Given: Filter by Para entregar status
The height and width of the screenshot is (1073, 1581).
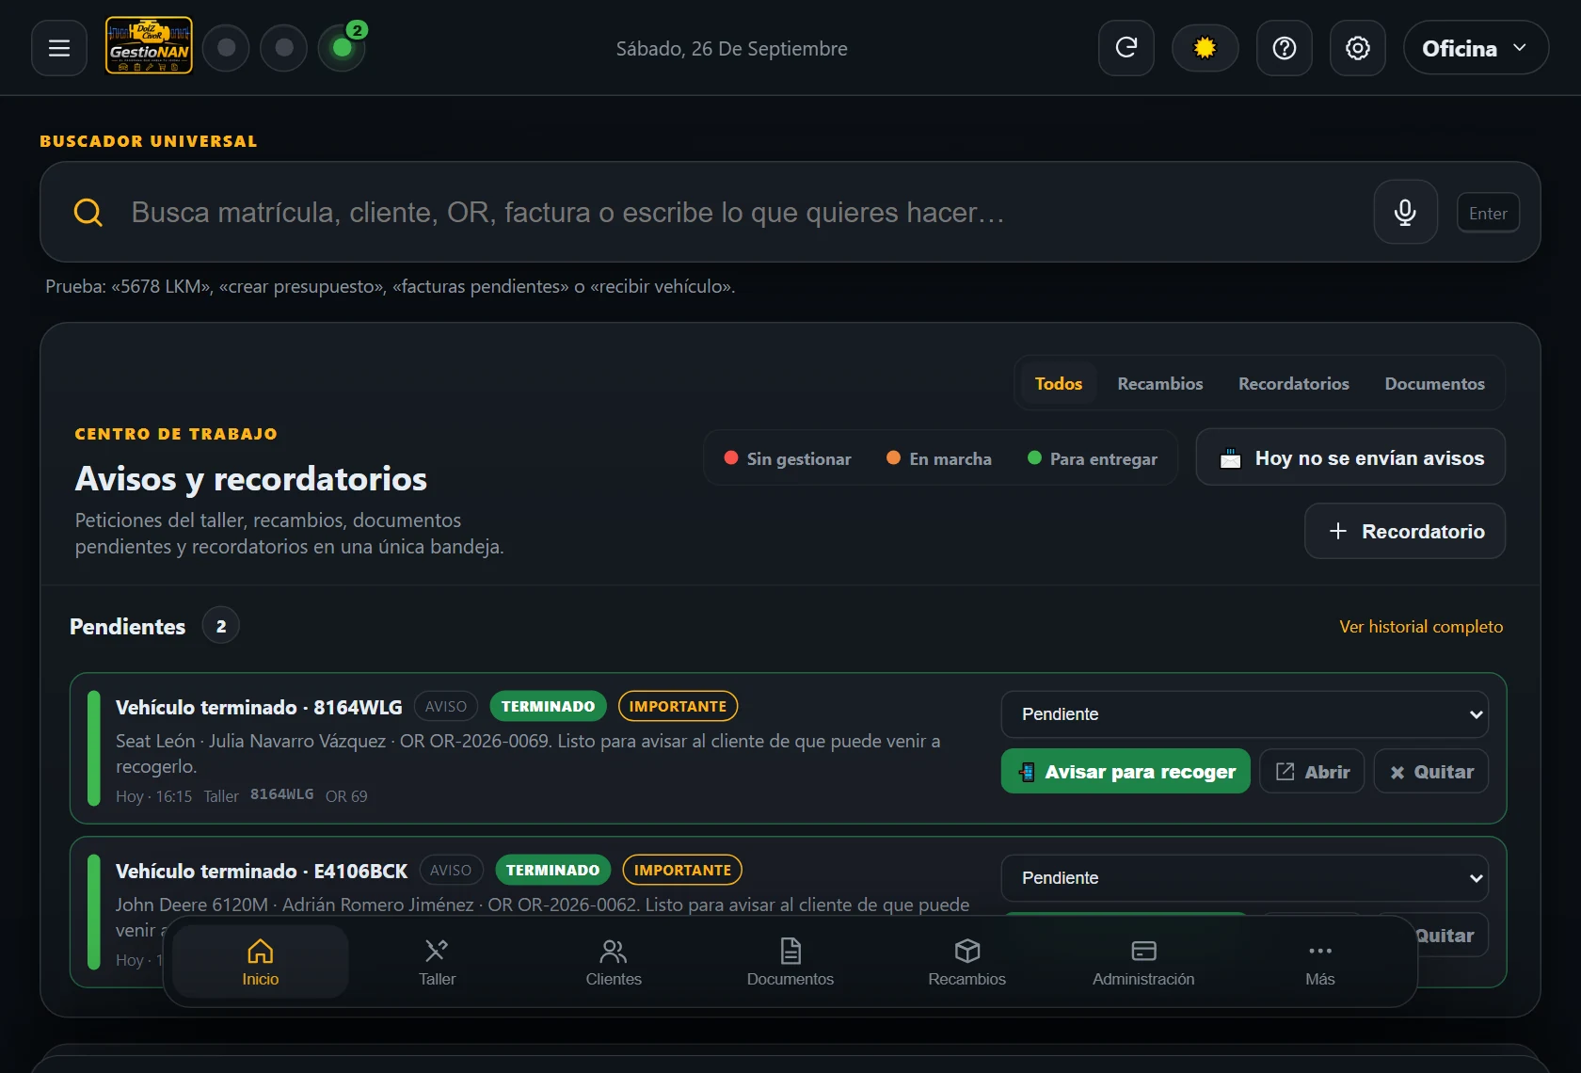Looking at the screenshot, I should [x=1093, y=458].
